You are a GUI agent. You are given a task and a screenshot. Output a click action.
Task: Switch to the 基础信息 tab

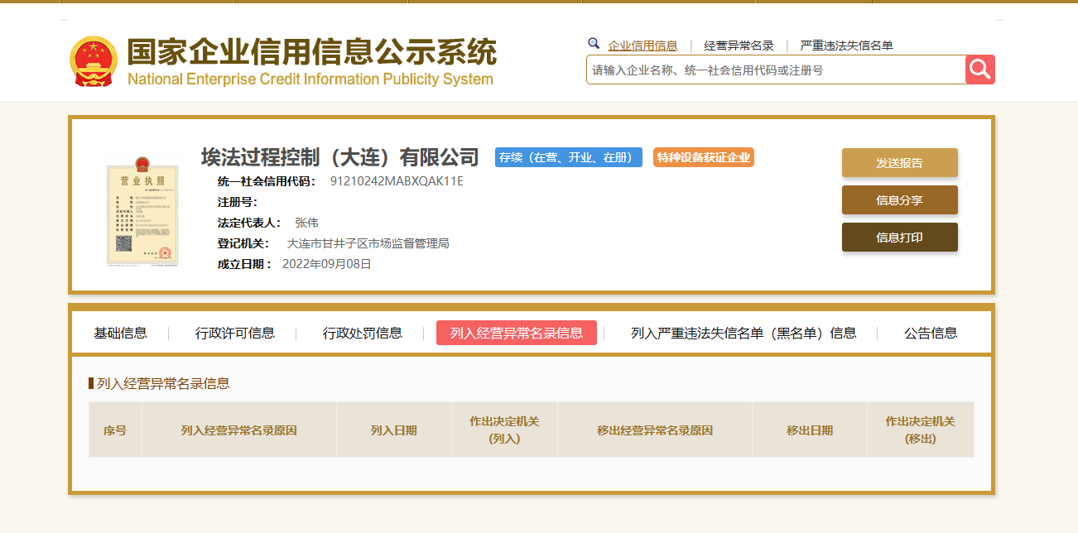(120, 333)
